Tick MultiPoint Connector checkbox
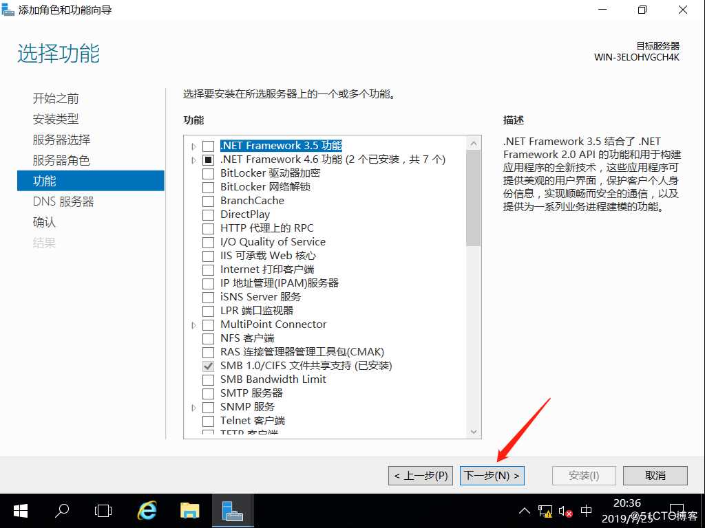705x528 pixels. (x=208, y=325)
